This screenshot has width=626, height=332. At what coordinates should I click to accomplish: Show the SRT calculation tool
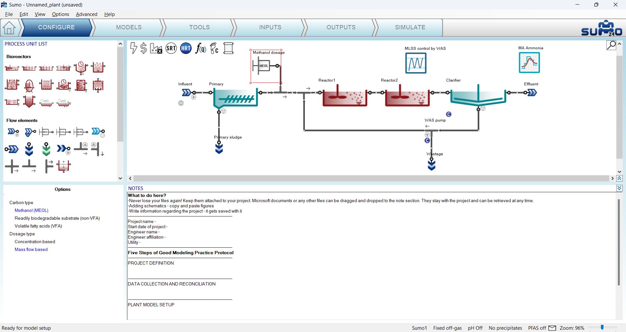(x=171, y=48)
